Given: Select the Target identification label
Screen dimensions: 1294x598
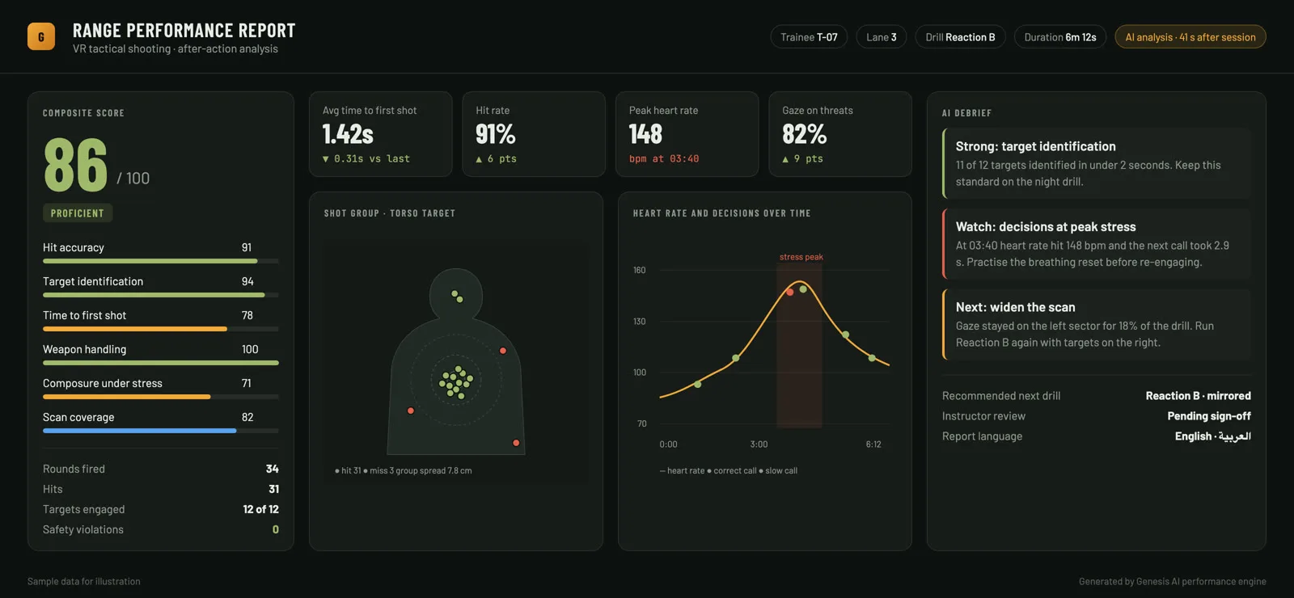Looking at the screenshot, I should click(93, 281).
